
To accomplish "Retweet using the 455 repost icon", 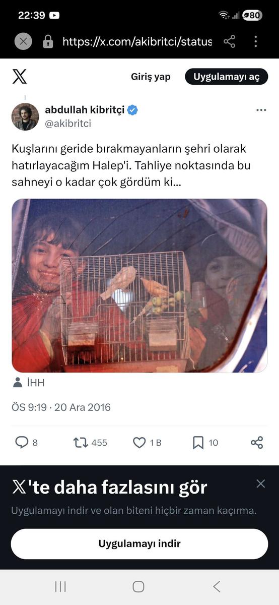I will [x=81, y=443].
